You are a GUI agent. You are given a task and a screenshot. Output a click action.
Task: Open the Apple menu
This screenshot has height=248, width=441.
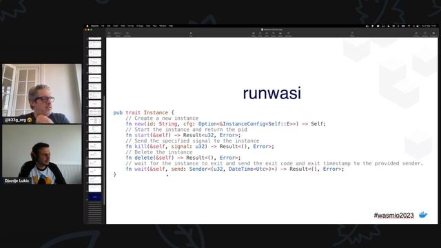point(88,26)
